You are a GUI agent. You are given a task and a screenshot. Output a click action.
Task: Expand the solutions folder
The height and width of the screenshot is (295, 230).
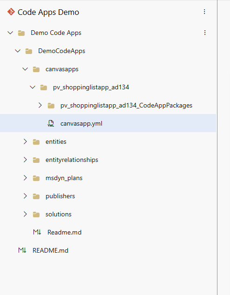coord(25,214)
